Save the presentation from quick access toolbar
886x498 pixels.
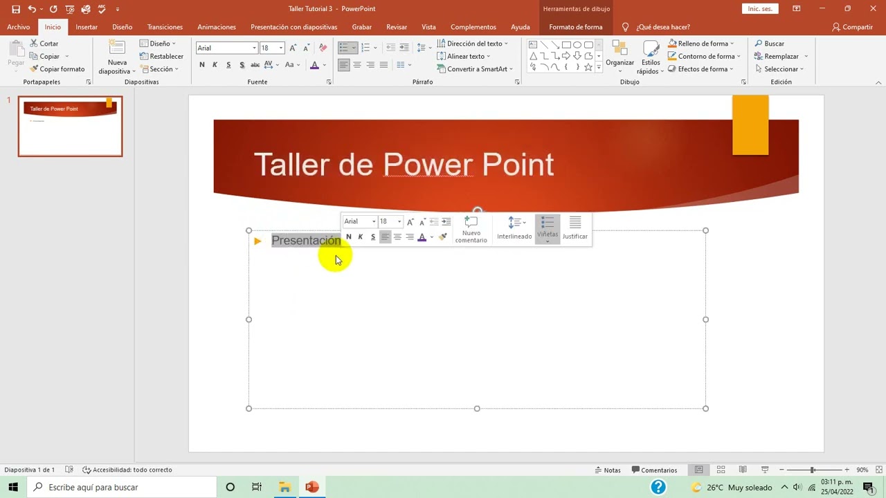pyautogui.click(x=16, y=9)
